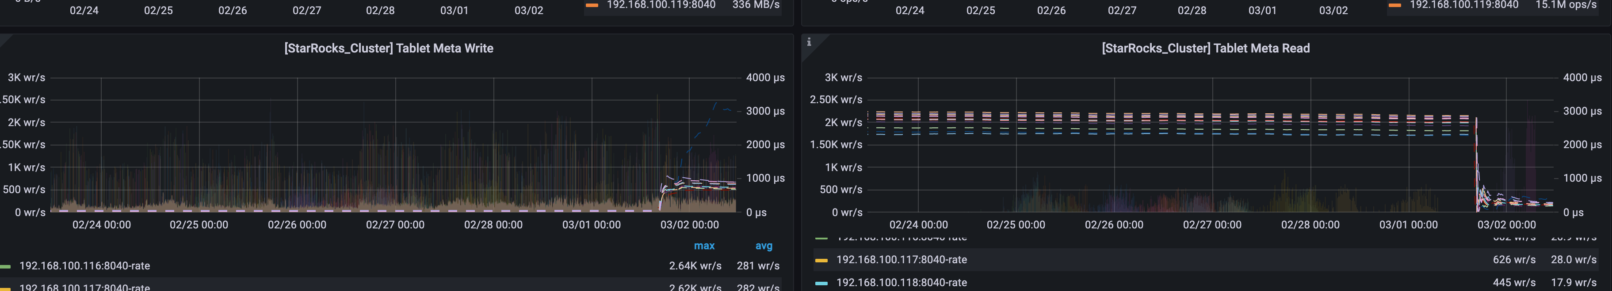This screenshot has width=1612, height=291.
Task: Toggle 192.168.100.117:8040-rate series in Tablet Meta Read
Action: tap(901, 260)
